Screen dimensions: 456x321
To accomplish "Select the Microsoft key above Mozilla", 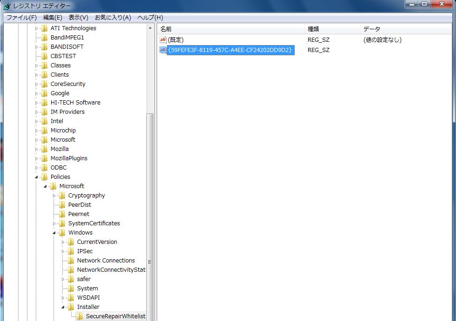I will pos(63,140).
